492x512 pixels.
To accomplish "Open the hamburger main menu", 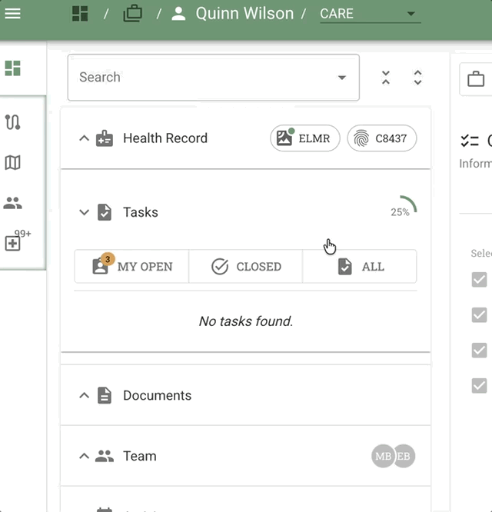I will pos(13,14).
